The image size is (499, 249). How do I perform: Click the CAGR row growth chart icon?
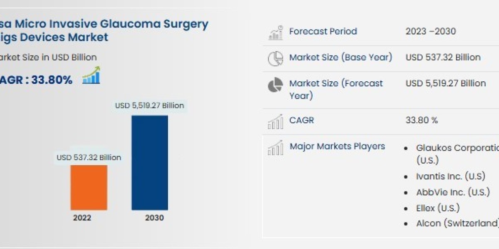(275, 121)
